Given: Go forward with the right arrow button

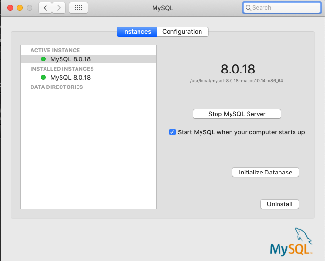Looking at the screenshot, I should coord(59,8).
